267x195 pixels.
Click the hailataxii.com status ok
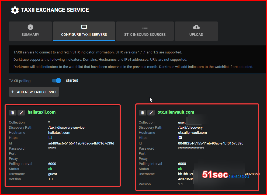[50, 169]
